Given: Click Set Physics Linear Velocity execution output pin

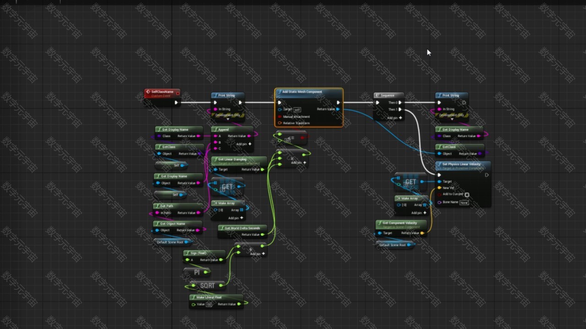Looking at the screenshot, I should 486,175.
